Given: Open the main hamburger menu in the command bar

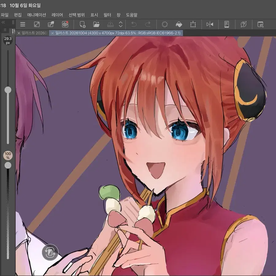Looking at the screenshot, I should pyautogui.click(x=23, y=24).
